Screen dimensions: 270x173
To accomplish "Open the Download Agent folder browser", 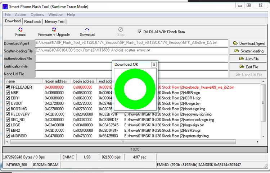I will (x=248, y=43).
